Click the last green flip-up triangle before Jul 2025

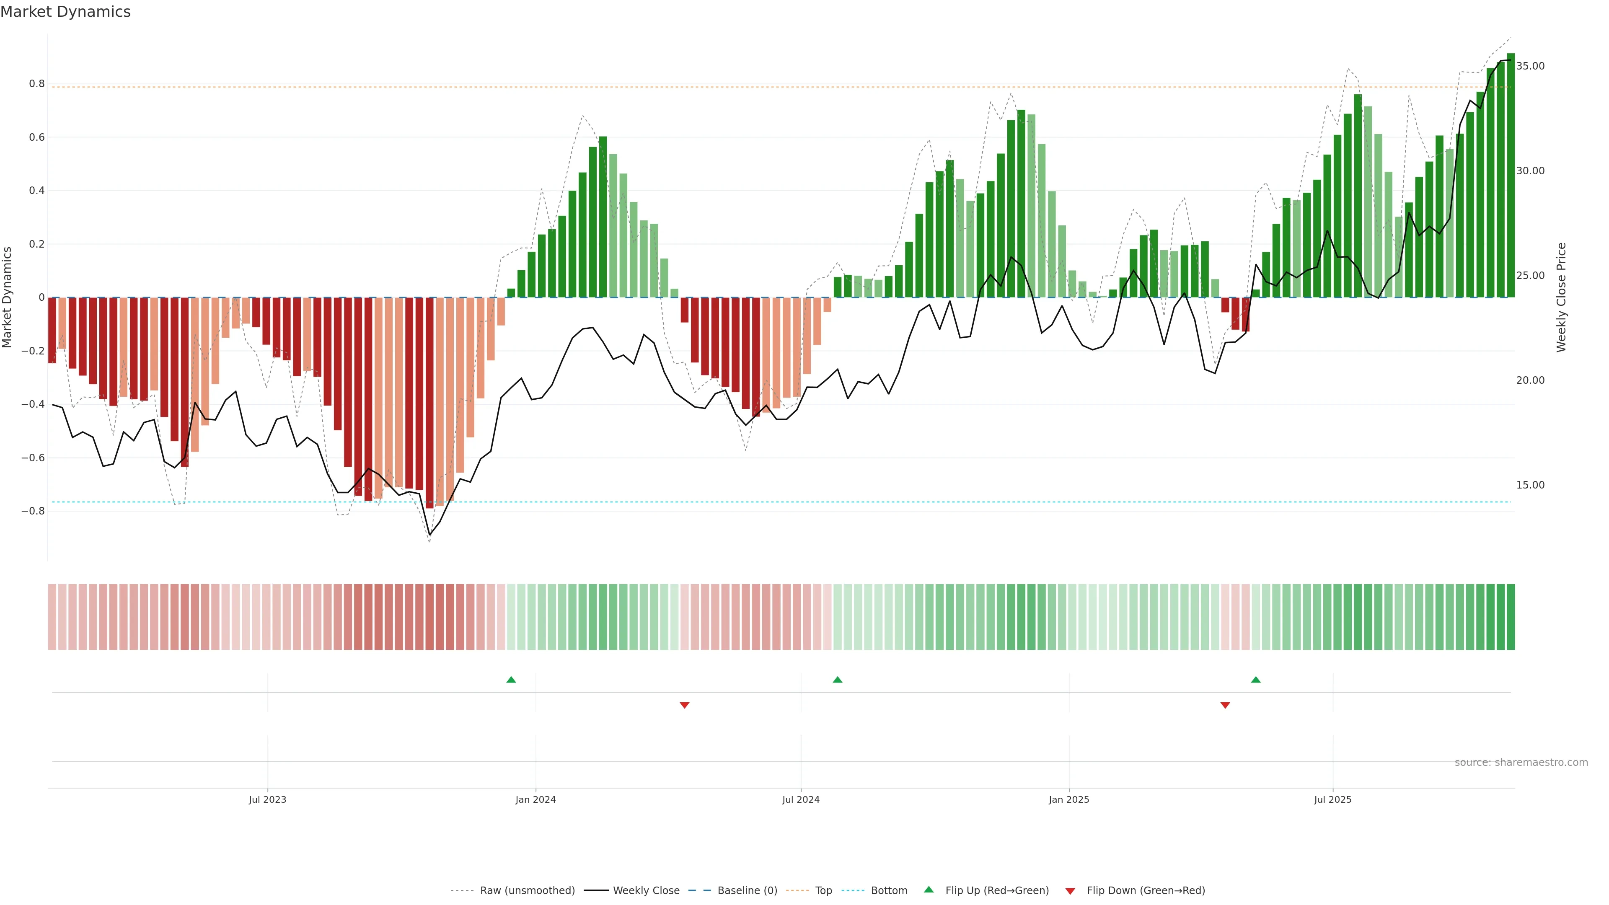(x=1255, y=680)
